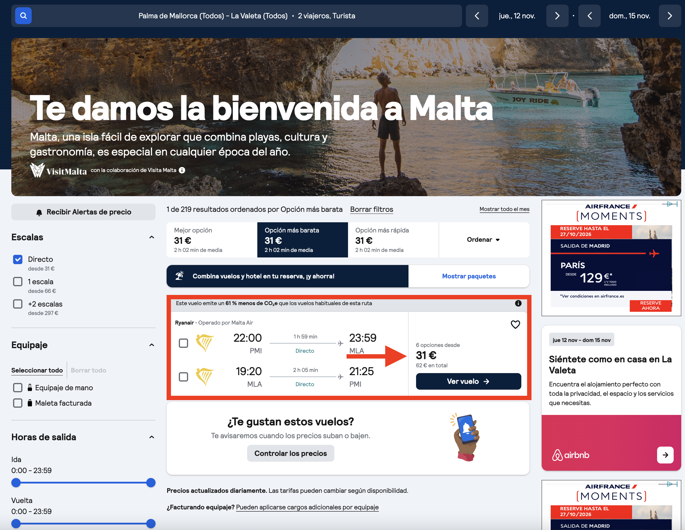Select the Opción más barata tab

point(302,240)
